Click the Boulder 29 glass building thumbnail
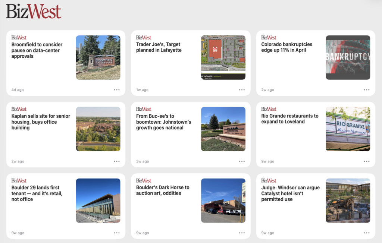The height and width of the screenshot is (243, 382). [98, 201]
